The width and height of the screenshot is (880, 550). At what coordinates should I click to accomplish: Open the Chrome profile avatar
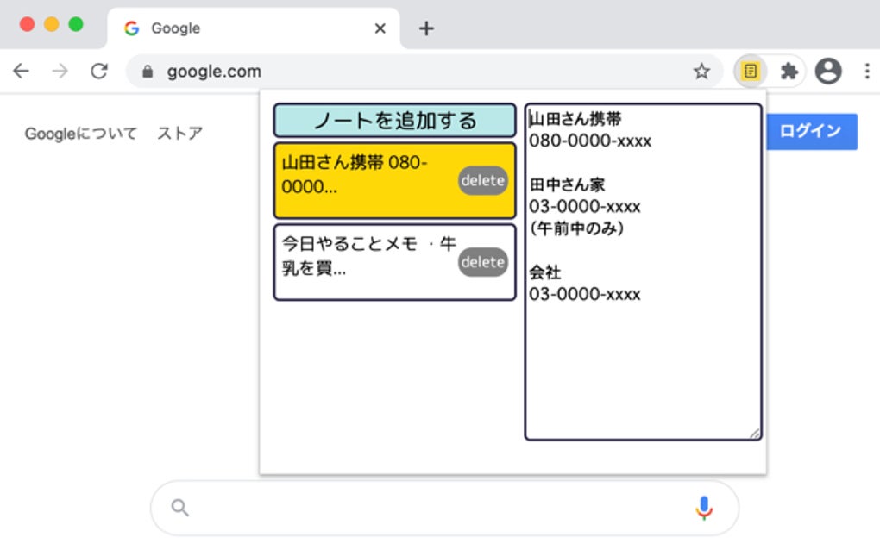tap(828, 72)
